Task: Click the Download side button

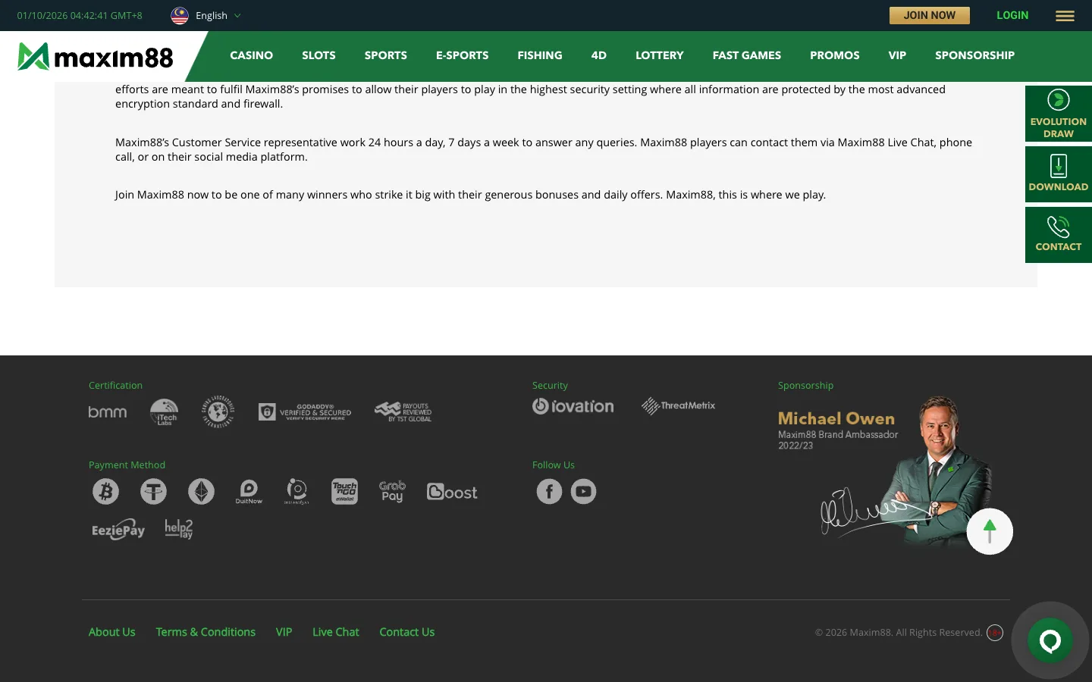Action: pos(1059,174)
